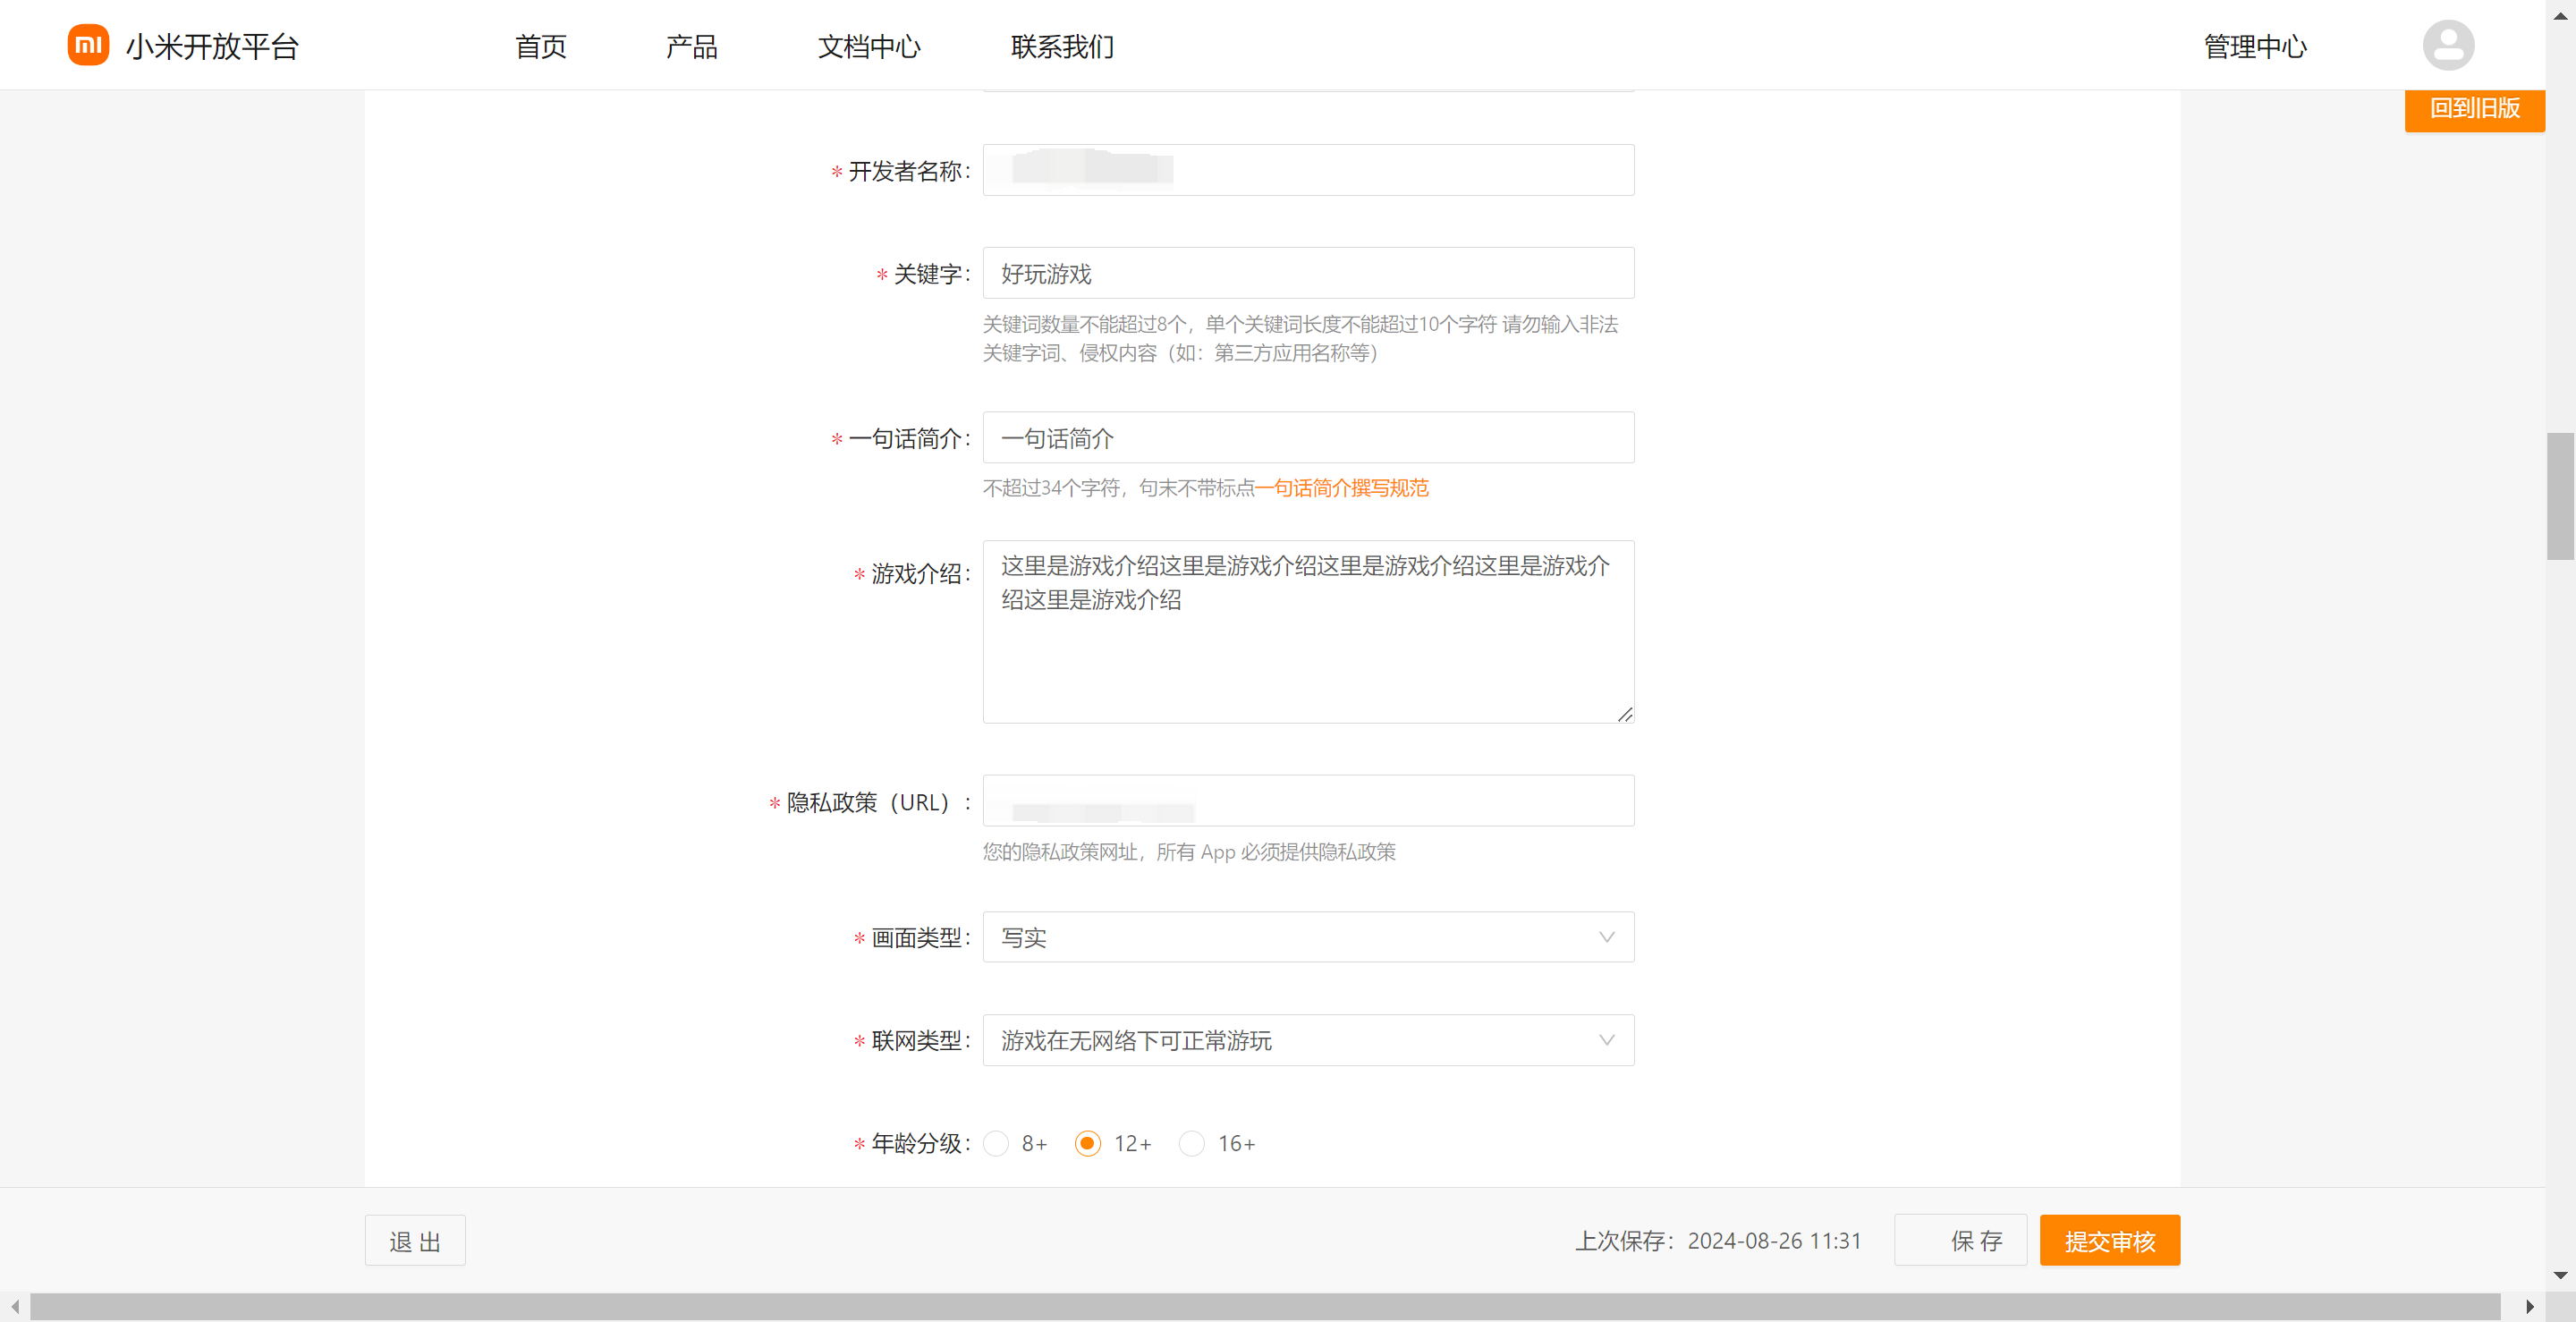Viewport: 2576px width, 1322px height.
Task: Click the scroll down arrow
Action: pyautogui.click(x=2560, y=1276)
